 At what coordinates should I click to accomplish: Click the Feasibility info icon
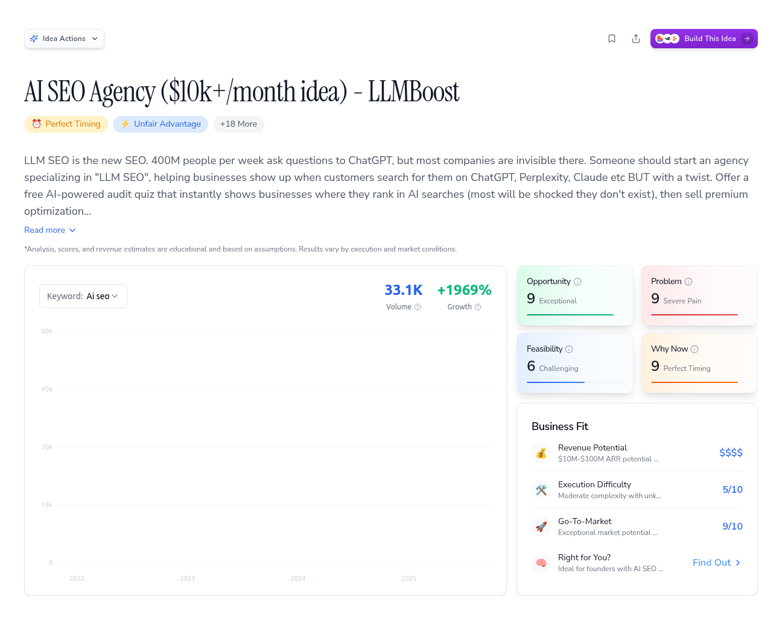click(569, 349)
